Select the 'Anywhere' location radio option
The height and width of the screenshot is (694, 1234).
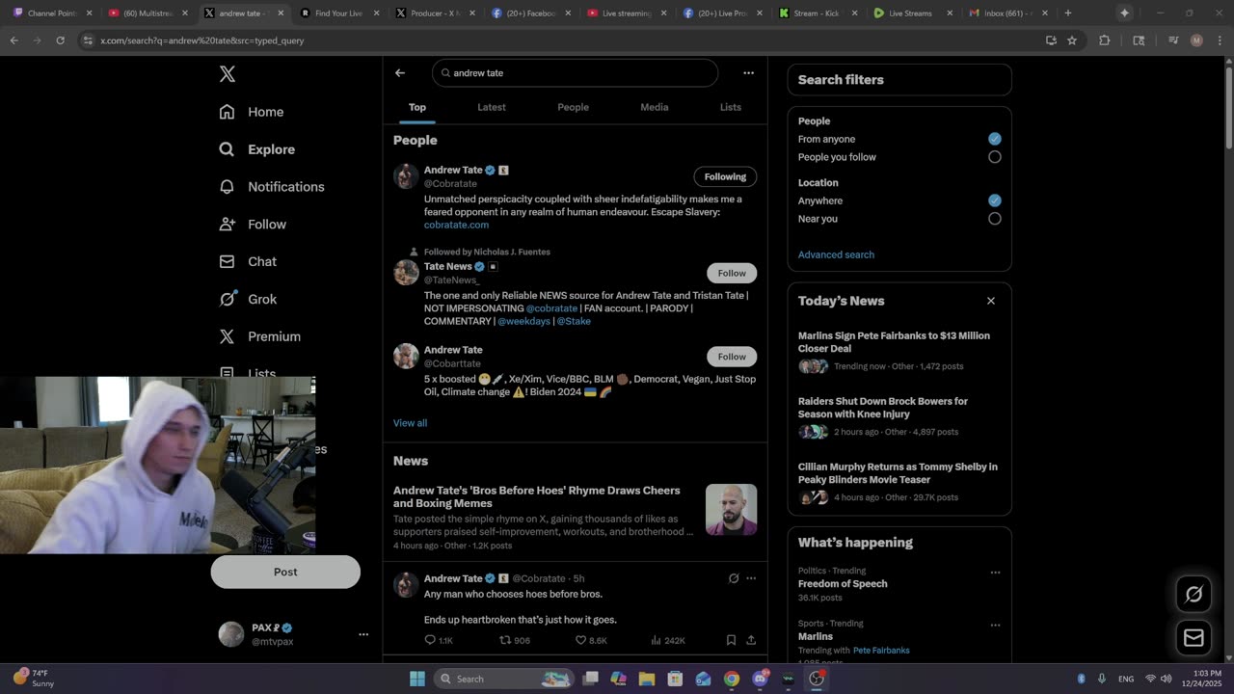pyautogui.click(x=995, y=200)
